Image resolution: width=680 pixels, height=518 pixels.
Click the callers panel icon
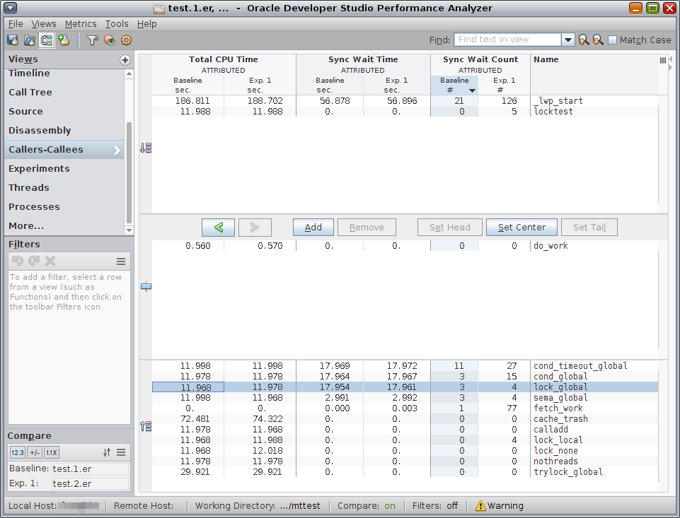[x=146, y=148]
